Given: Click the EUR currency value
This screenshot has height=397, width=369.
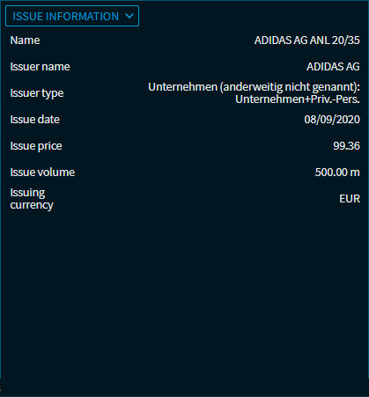Looking at the screenshot, I should point(350,199).
